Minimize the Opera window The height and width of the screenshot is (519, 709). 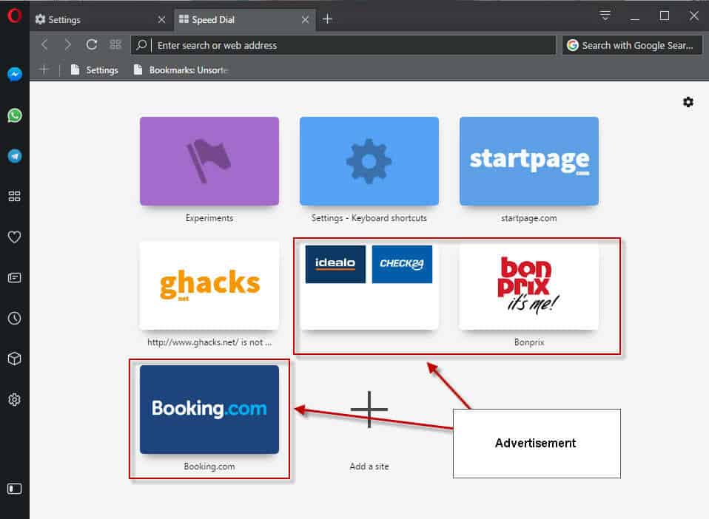pyautogui.click(x=635, y=18)
